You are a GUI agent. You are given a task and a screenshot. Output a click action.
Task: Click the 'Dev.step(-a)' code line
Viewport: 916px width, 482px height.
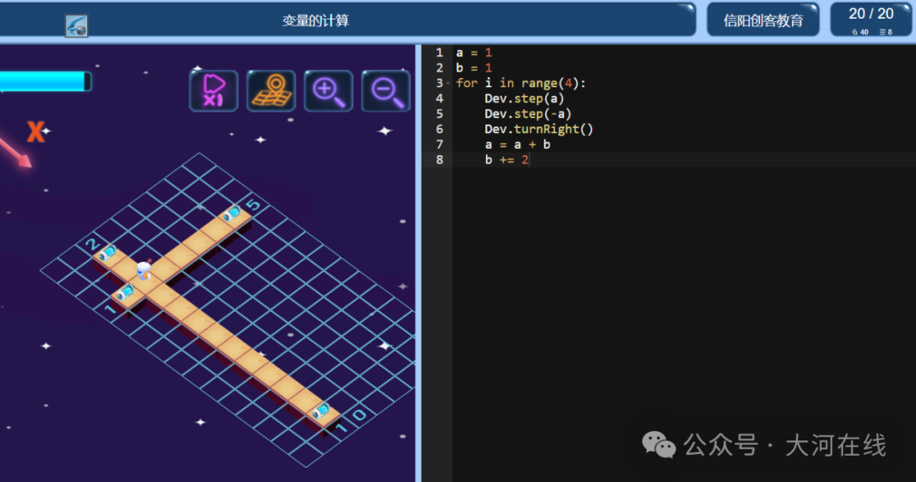click(528, 114)
